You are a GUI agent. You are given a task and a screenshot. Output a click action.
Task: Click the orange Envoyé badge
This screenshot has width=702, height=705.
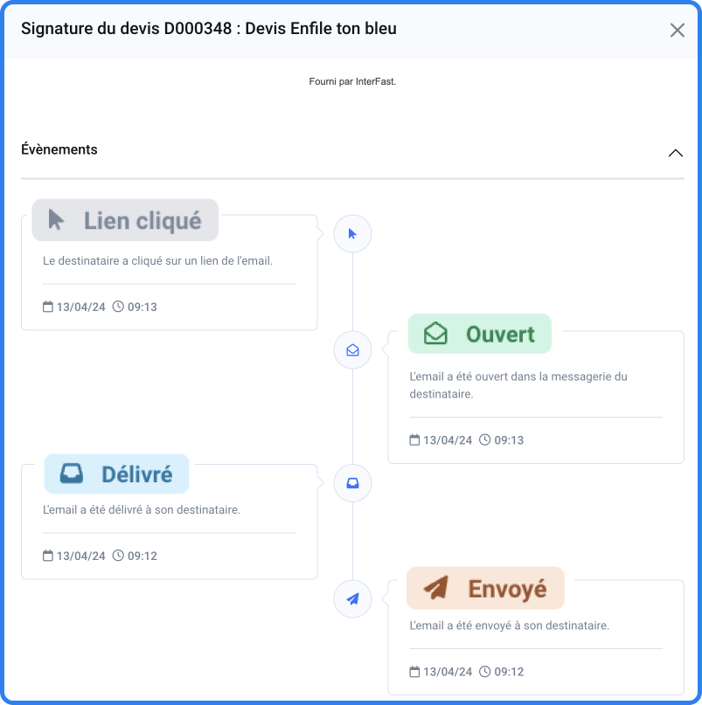pos(485,588)
